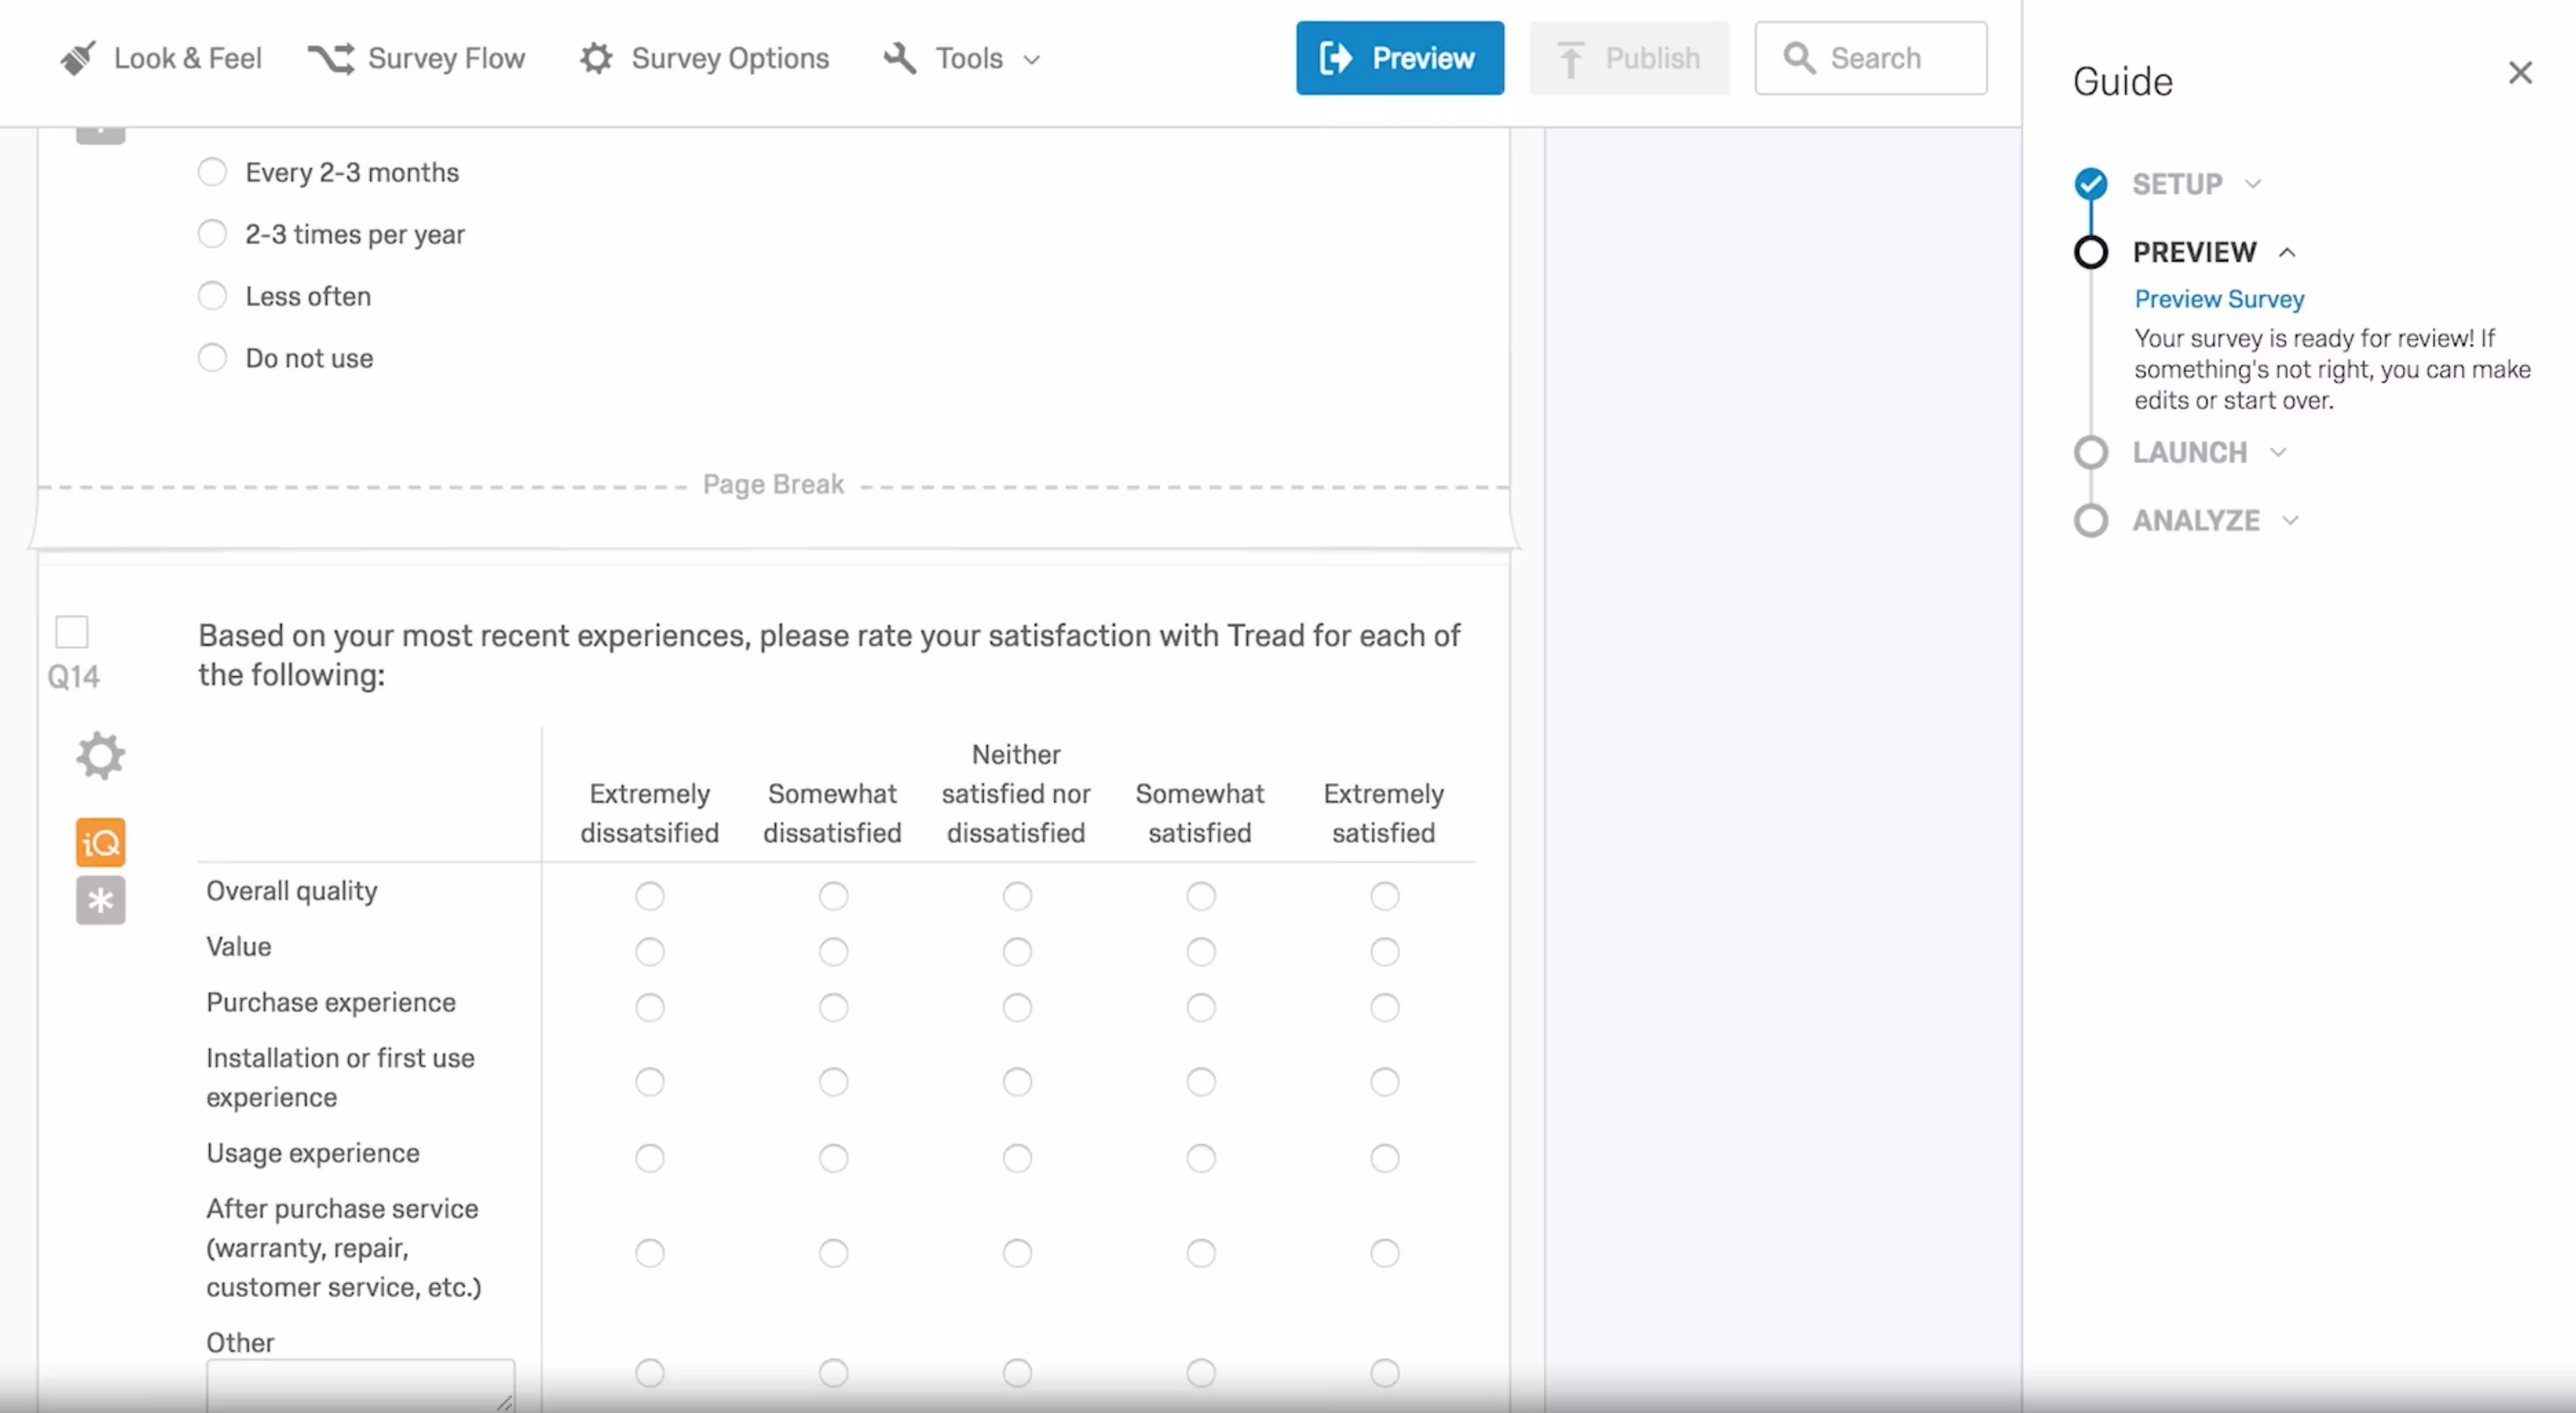The image size is (2576, 1413).
Task: Tick the Q14 question selection checkbox
Action: click(x=72, y=632)
